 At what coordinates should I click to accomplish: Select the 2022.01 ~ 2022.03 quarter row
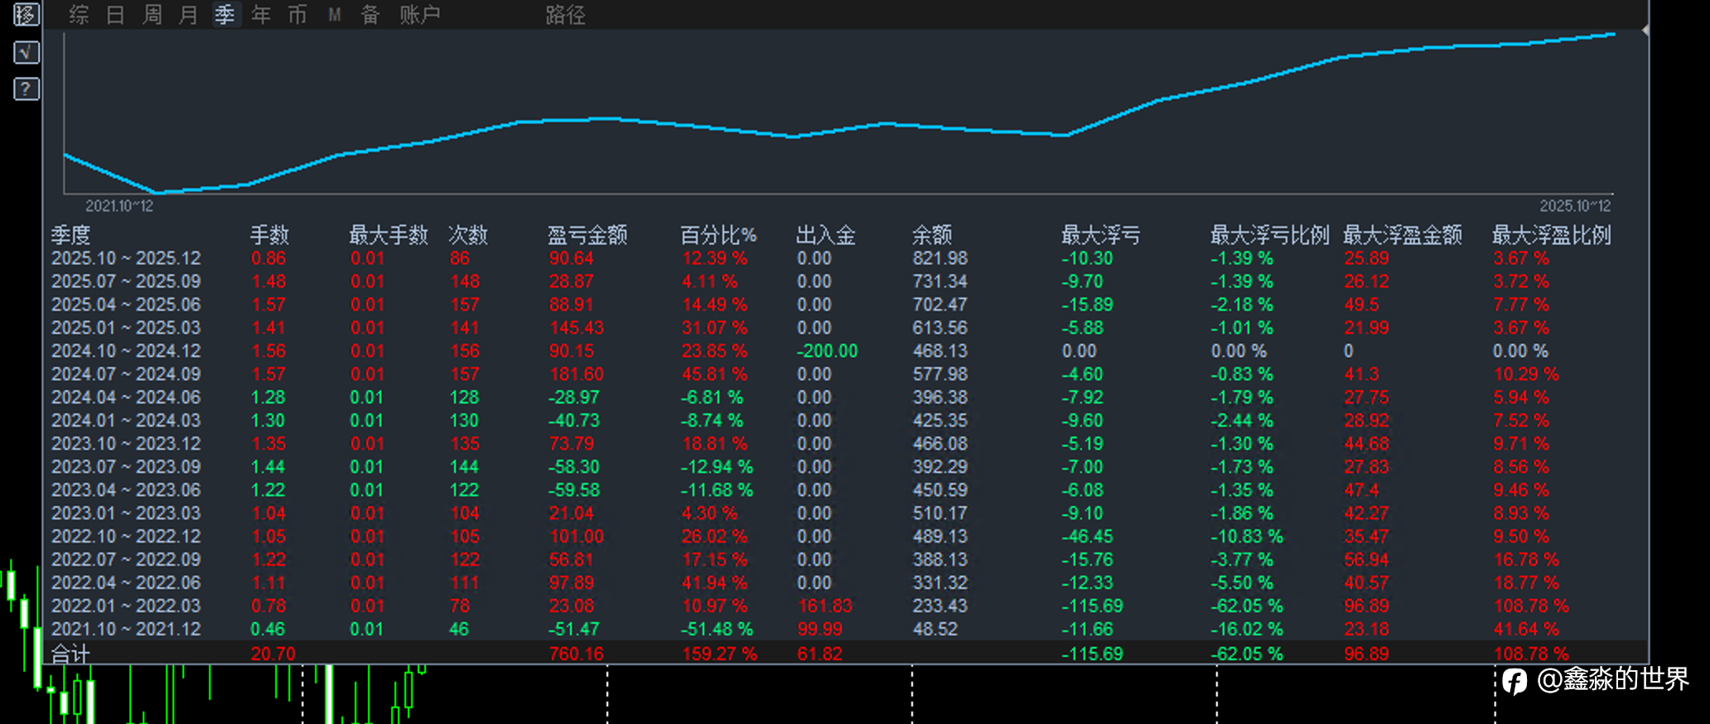[x=845, y=606]
